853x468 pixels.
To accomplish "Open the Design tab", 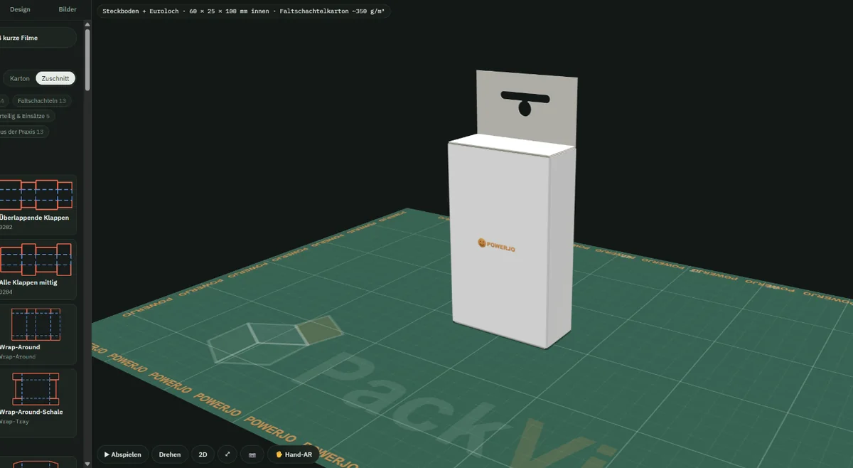I will click(20, 9).
